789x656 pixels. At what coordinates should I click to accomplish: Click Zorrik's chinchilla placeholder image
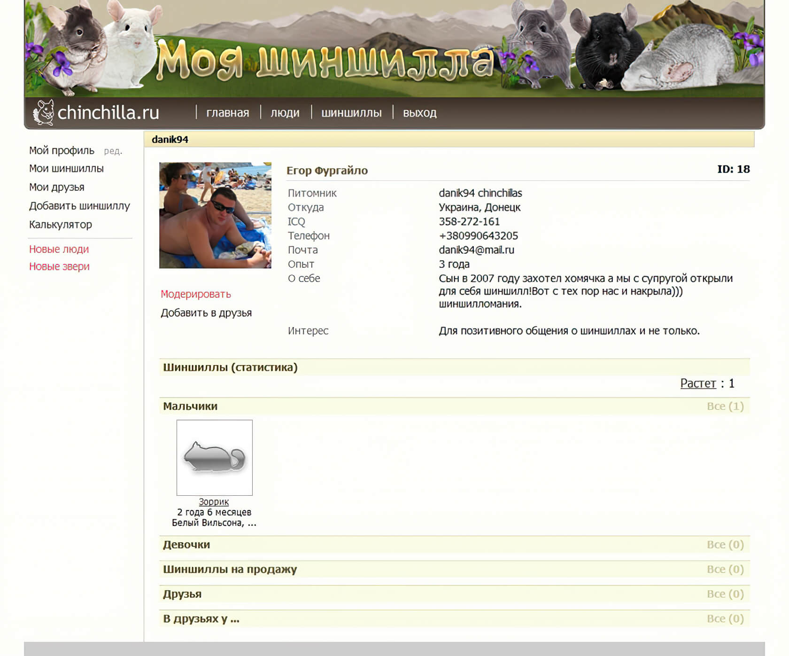pyautogui.click(x=214, y=457)
